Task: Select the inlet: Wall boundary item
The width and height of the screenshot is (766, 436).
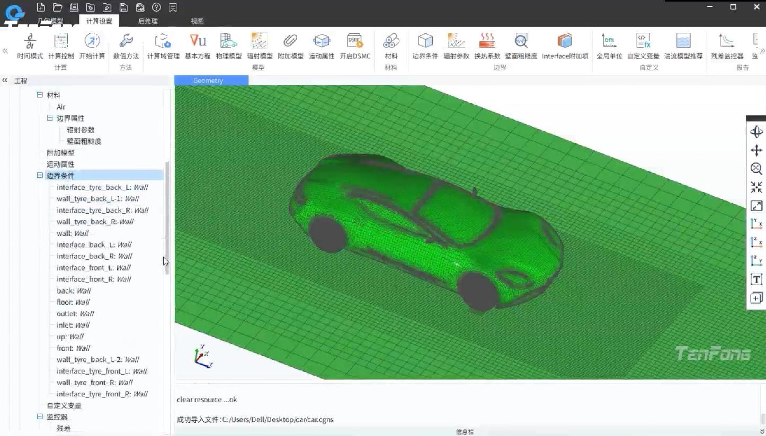Action: [73, 325]
